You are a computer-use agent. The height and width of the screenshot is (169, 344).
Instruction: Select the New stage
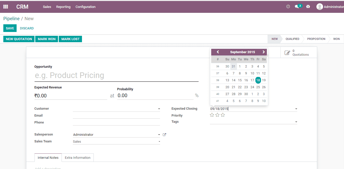click(275, 39)
